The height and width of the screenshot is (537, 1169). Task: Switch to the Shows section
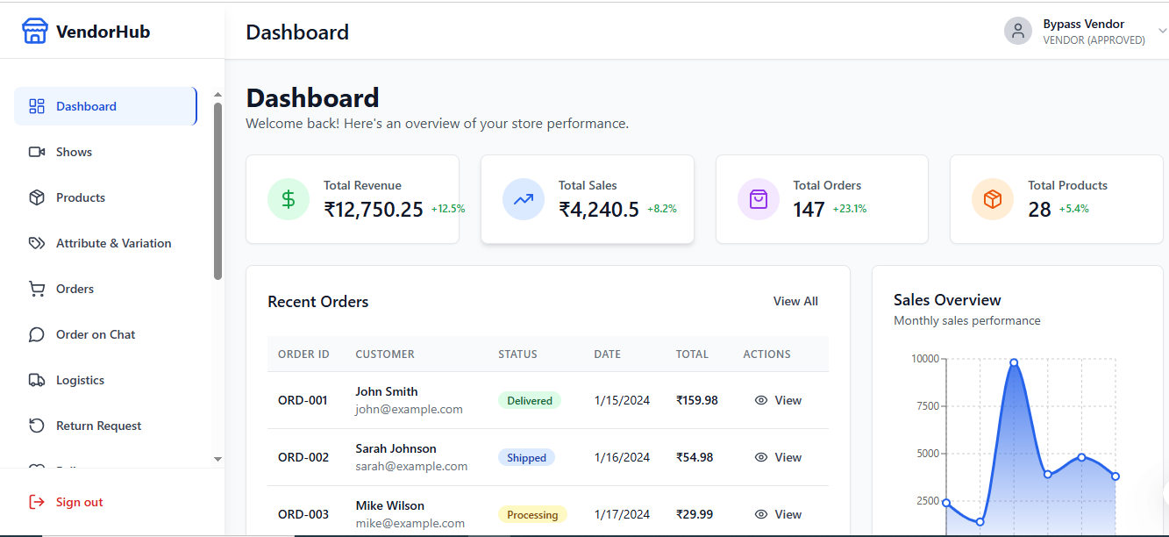point(75,151)
